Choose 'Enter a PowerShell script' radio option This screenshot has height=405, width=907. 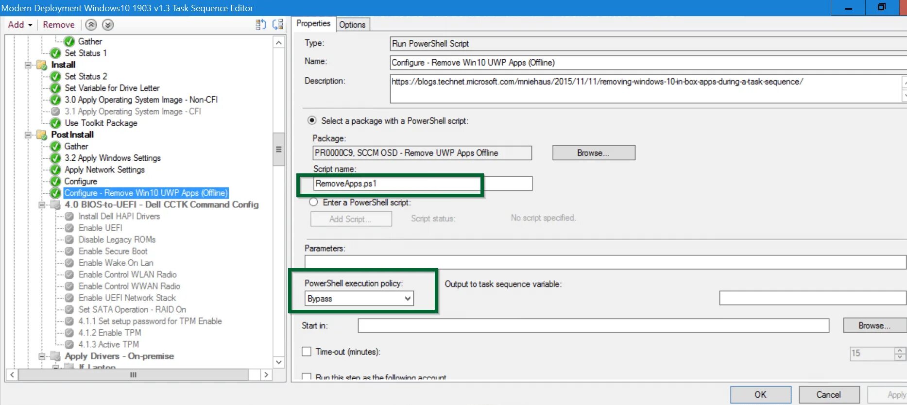(x=313, y=202)
